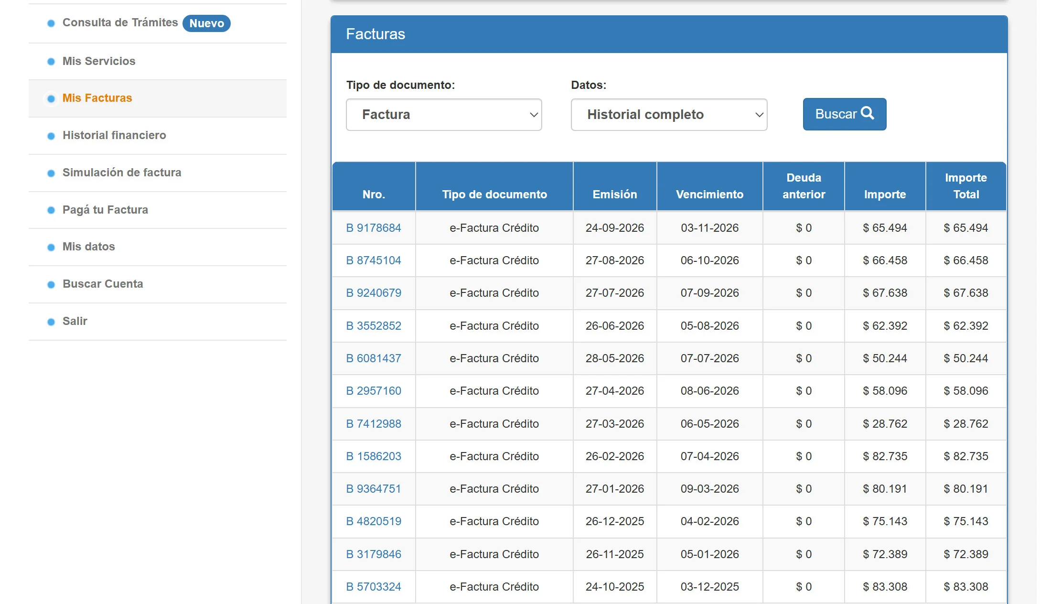Click the Facturas panel title

[x=375, y=34]
